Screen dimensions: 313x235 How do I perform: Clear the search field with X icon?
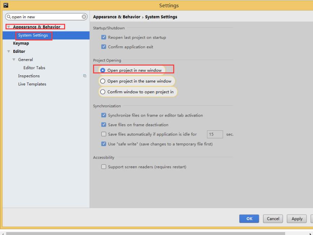(84, 17)
